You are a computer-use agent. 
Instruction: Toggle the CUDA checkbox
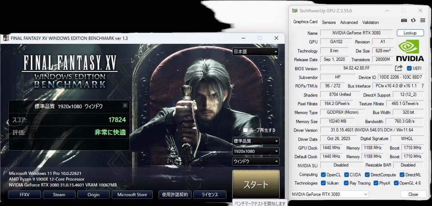point(346,174)
